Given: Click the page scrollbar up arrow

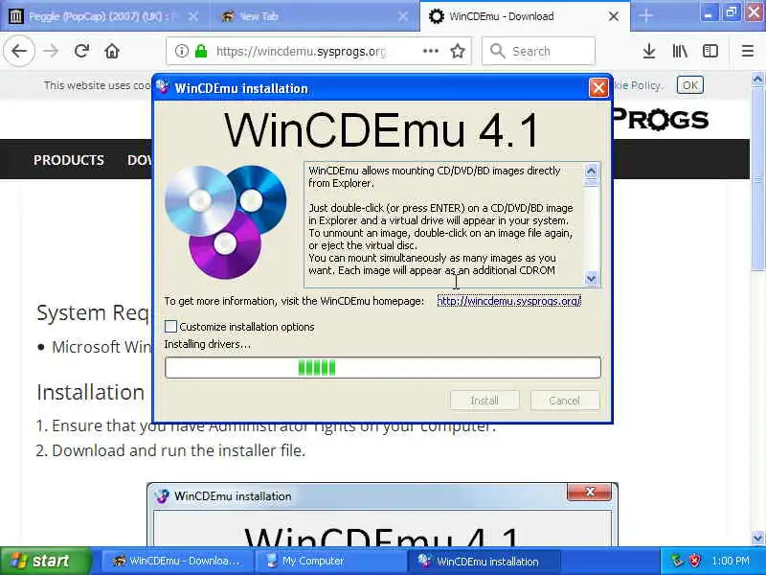Looking at the screenshot, I should tap(757, 80).
